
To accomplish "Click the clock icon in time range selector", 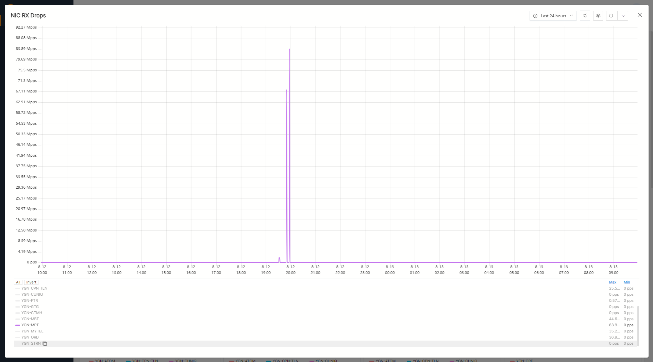I will 535,16.
